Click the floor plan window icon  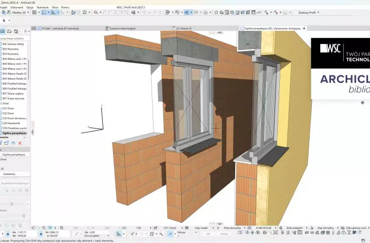(x=227, y=13)
